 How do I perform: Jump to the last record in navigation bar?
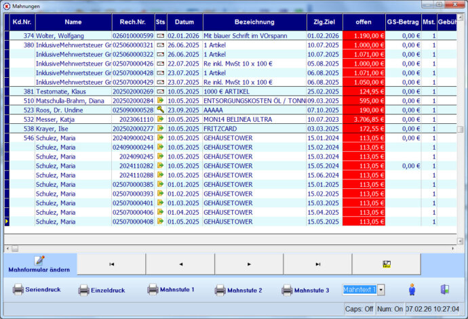click(x=317, y=264)
